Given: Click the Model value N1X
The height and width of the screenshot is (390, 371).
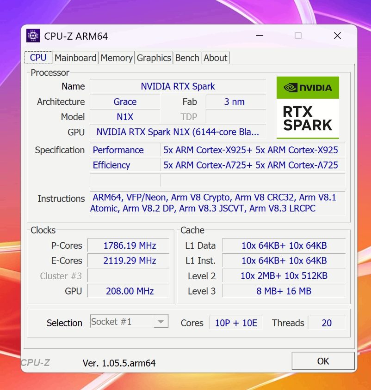Looking at the screenshot, I should click(x=125, y=117).
